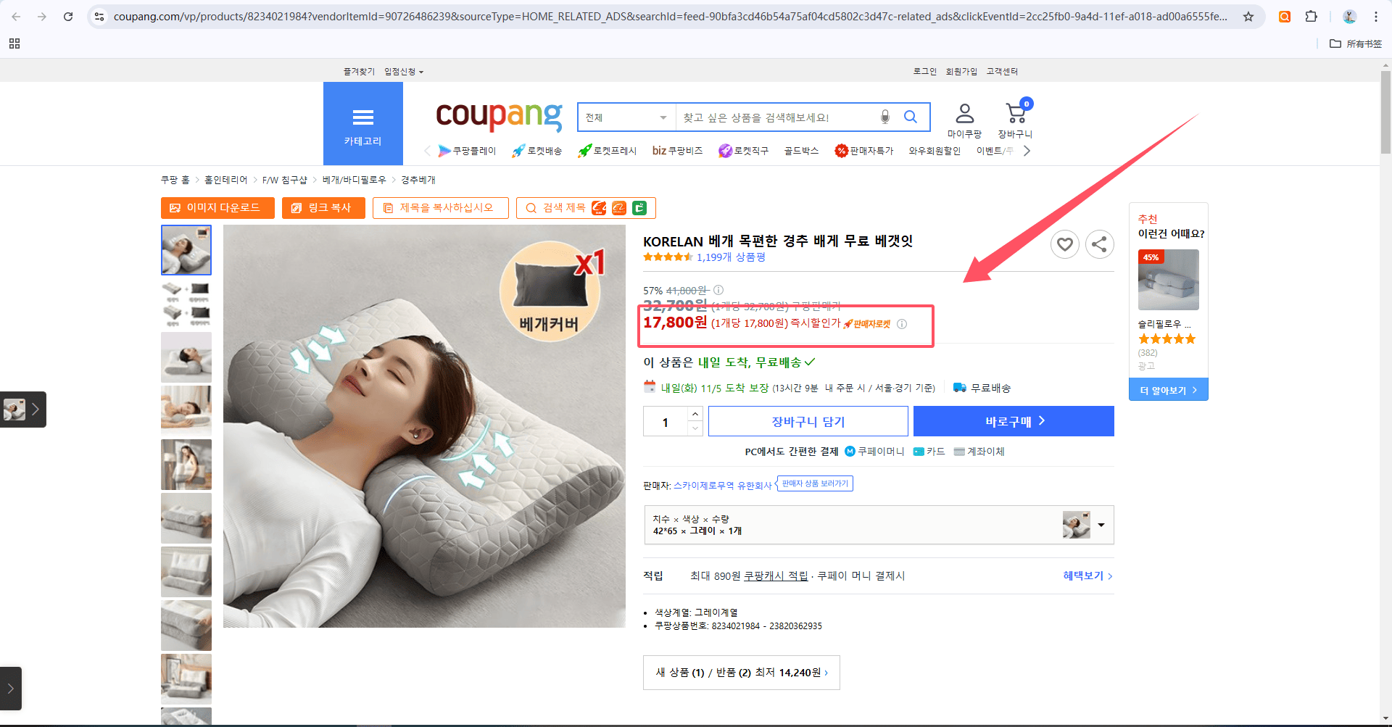
Task: Open the 와우회원할인 navigation item
Action: click(x=935, y=151)
